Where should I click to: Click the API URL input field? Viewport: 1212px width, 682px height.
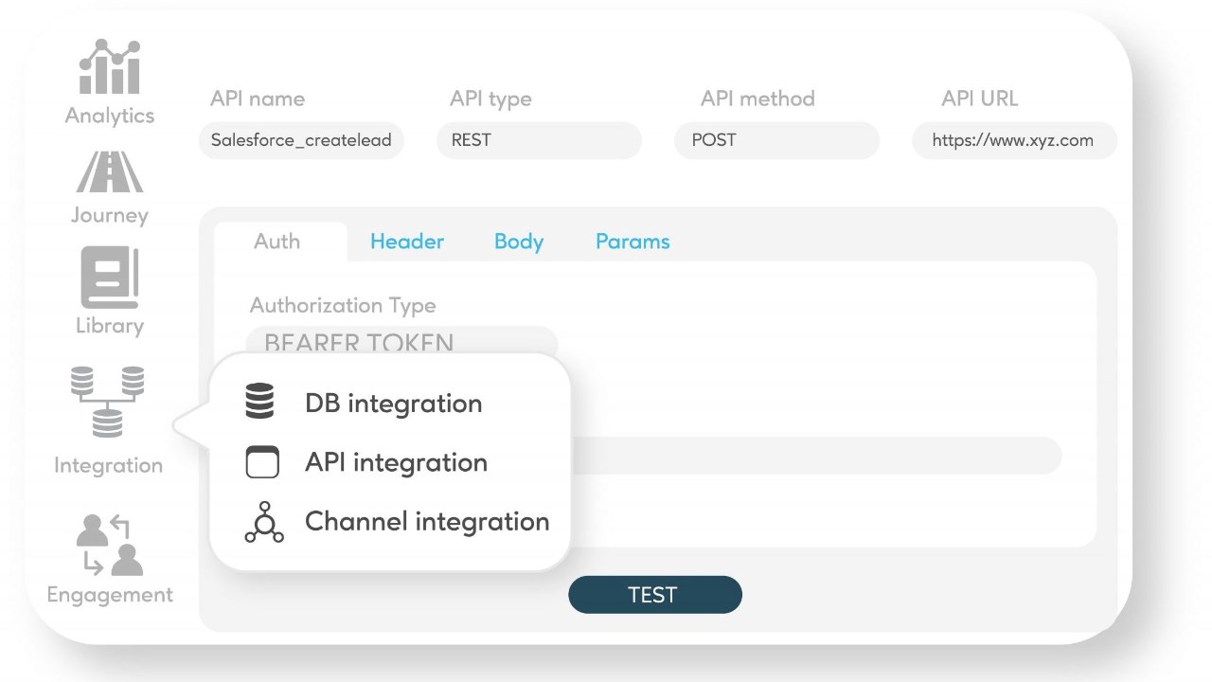pyautogui.click(x=1013, y=140)
